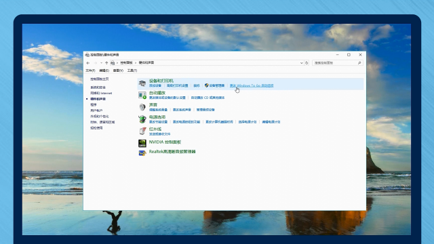Image resolution: width=434 pixels, height=244 pixels.
Task: Open the 红外线 infrared icon
Action: [142, 131]
